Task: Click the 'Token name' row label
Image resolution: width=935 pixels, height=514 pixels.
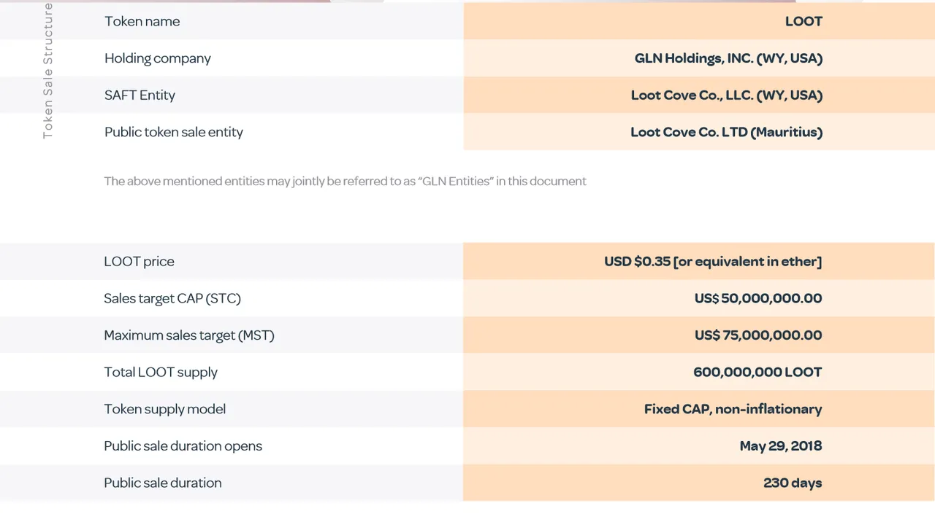Action: pos(142,21)
